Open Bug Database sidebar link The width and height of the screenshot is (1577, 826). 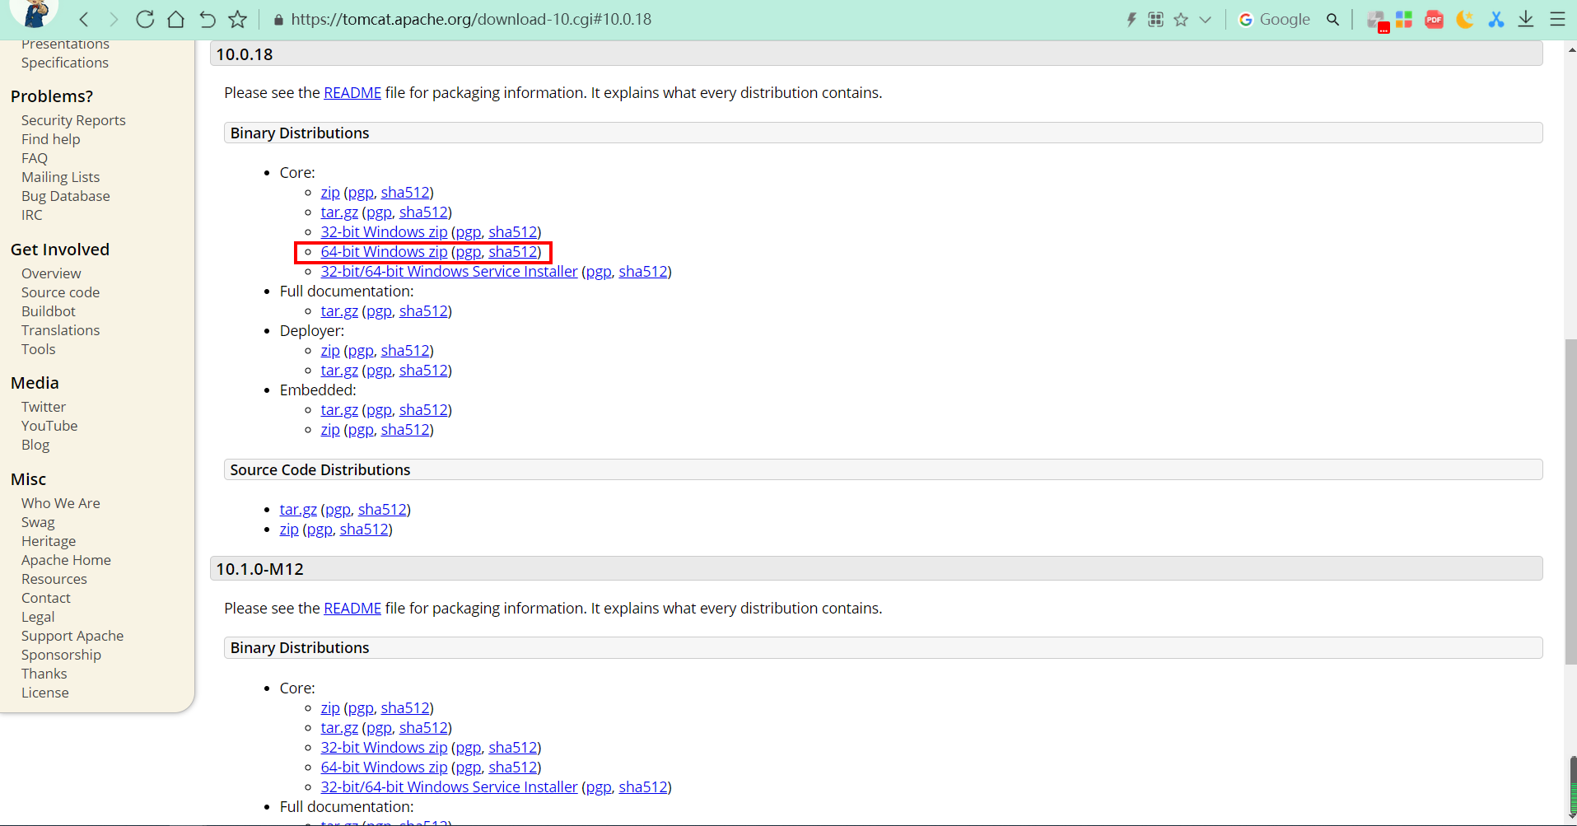(x=66, y=196)
